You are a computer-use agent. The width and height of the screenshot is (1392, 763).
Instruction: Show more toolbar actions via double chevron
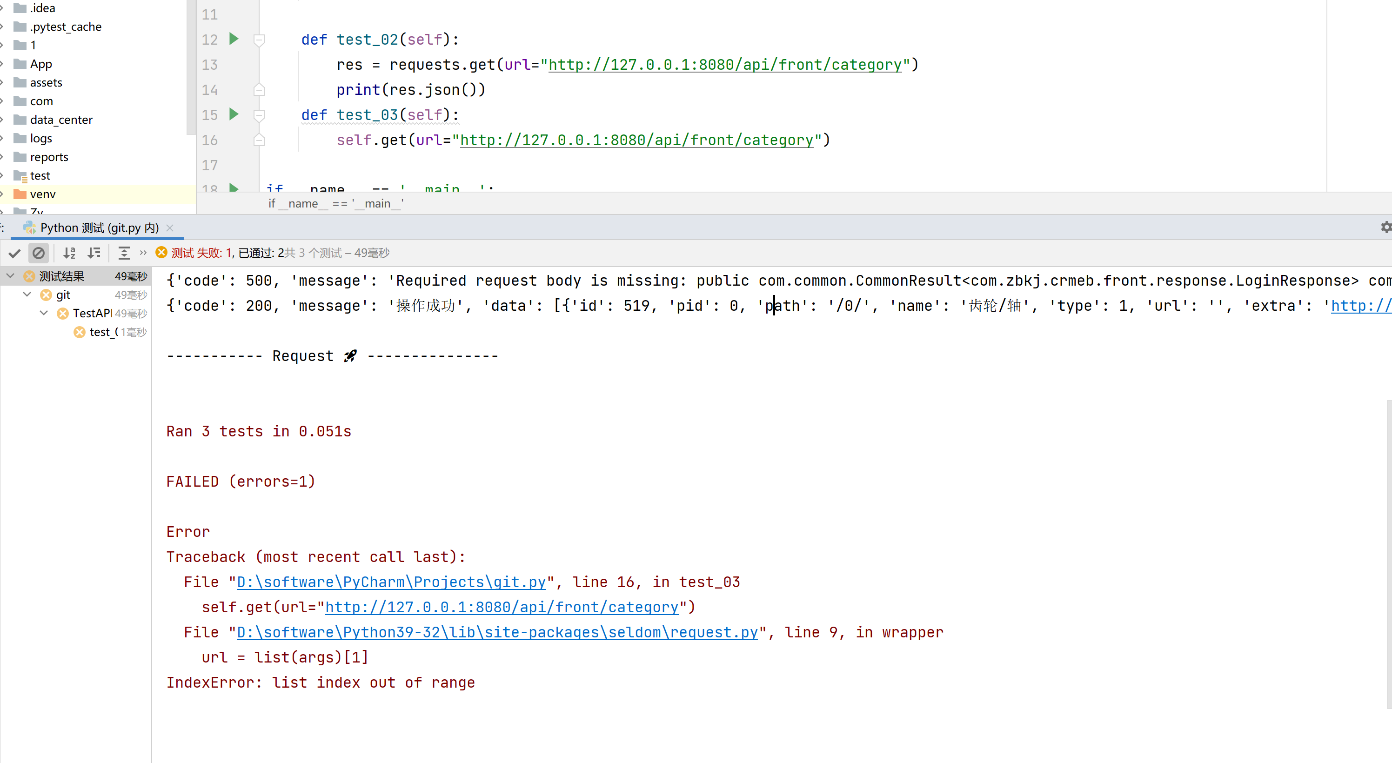coord(143,252)
